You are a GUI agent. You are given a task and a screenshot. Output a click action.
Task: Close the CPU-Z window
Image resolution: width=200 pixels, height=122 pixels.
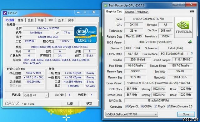pos(94,12)
